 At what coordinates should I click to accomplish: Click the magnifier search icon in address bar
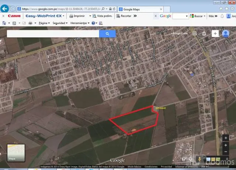point(103,9)
